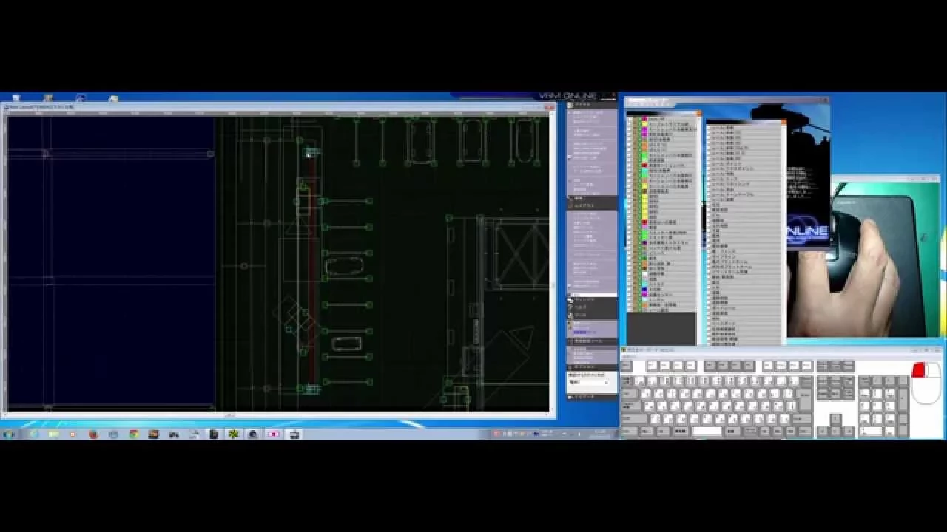This screenshot has height=532, width=947.
Task: Switch to the train icon app in taskbar
Action: point(294,434)
